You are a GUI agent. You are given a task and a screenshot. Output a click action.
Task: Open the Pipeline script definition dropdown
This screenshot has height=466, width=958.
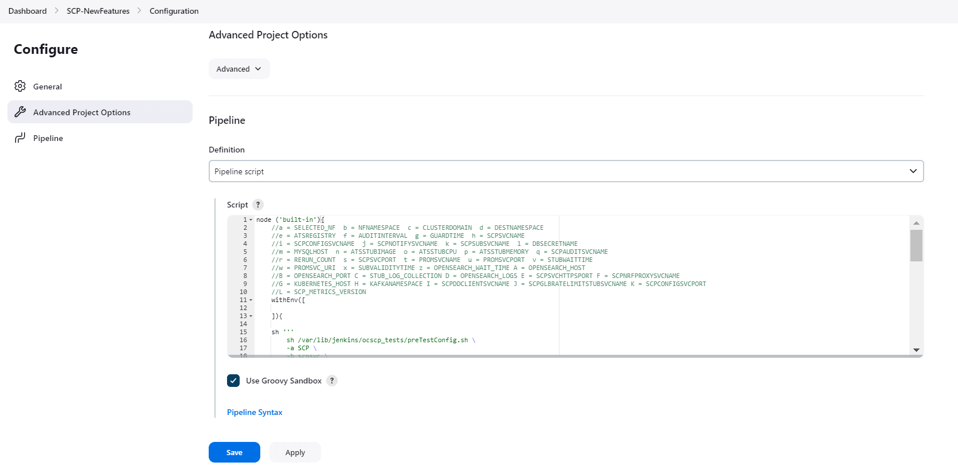tap(566, 171)
